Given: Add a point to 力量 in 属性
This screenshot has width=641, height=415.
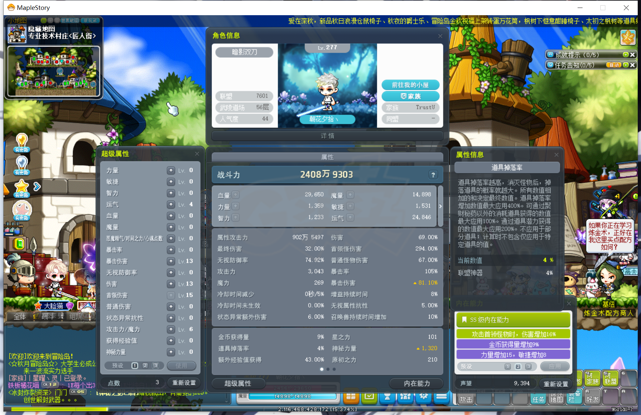Looking at the screenshot, I should (235, 206).
